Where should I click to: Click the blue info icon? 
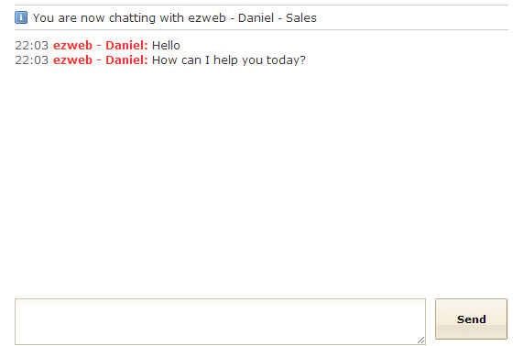point(21,17)
